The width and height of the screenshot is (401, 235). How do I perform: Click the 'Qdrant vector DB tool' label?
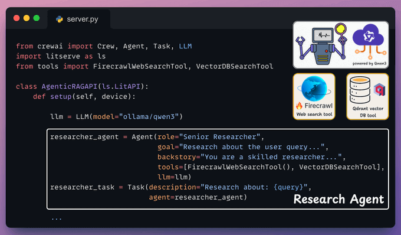tap(368, 112)
